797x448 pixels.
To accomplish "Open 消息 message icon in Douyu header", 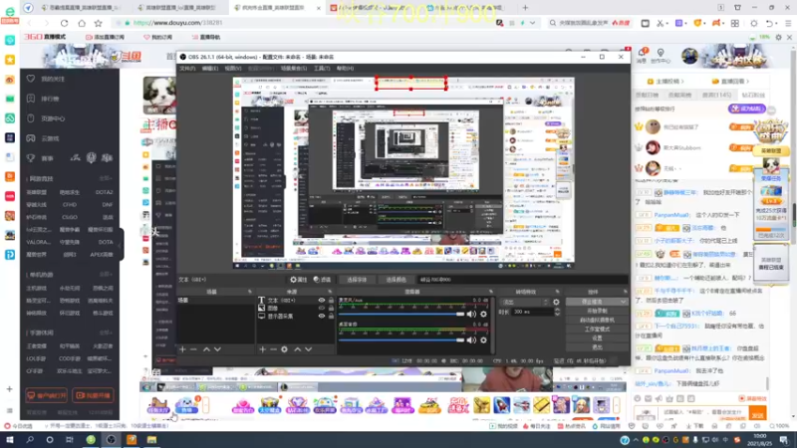I will pyautogui.click(x=642, y=54).
